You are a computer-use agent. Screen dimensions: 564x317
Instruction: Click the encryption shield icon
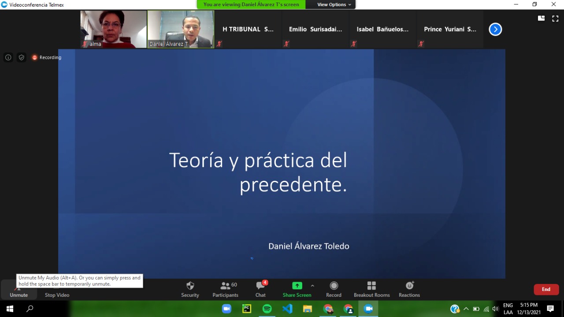click(x=21, y=57)
